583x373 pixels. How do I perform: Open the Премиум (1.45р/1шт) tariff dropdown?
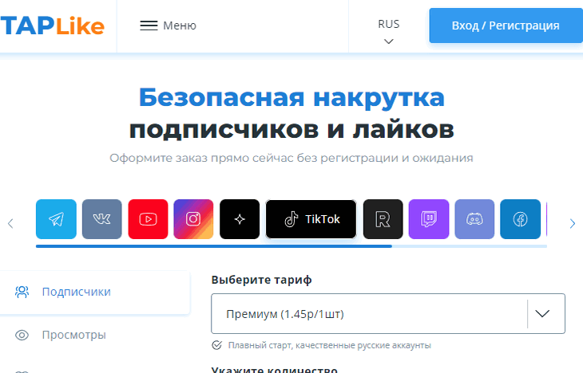(388, 313)
